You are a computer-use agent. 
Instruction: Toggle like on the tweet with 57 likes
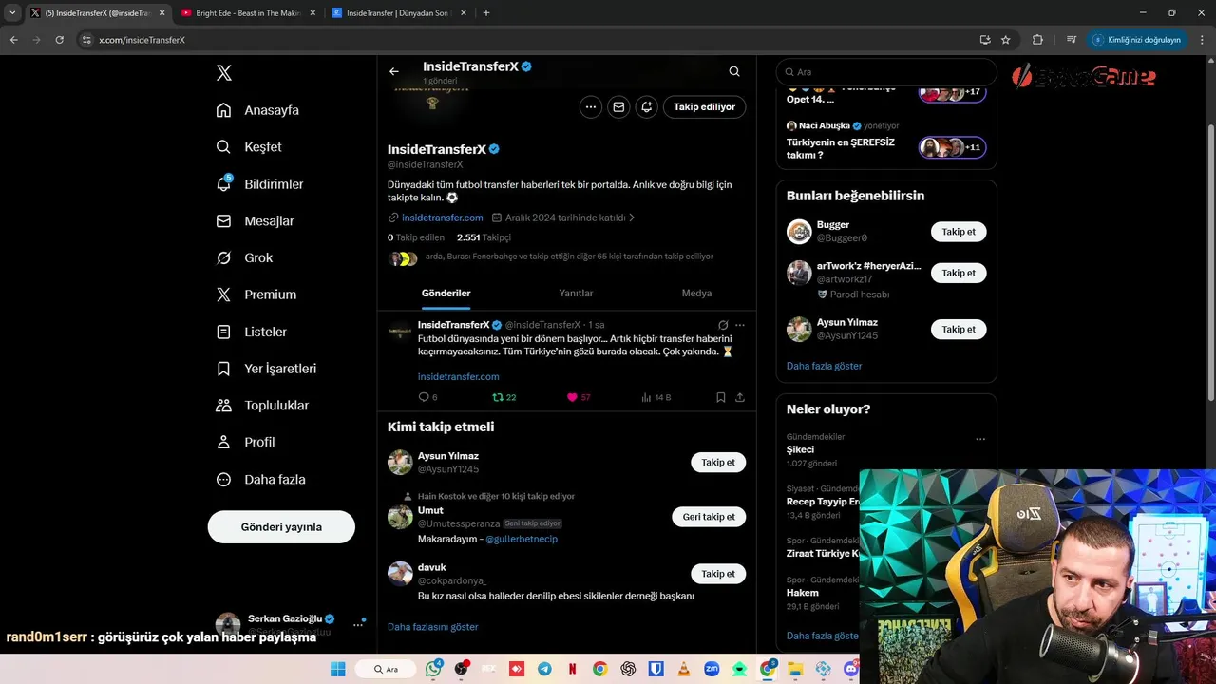click(x=579, y=397)
